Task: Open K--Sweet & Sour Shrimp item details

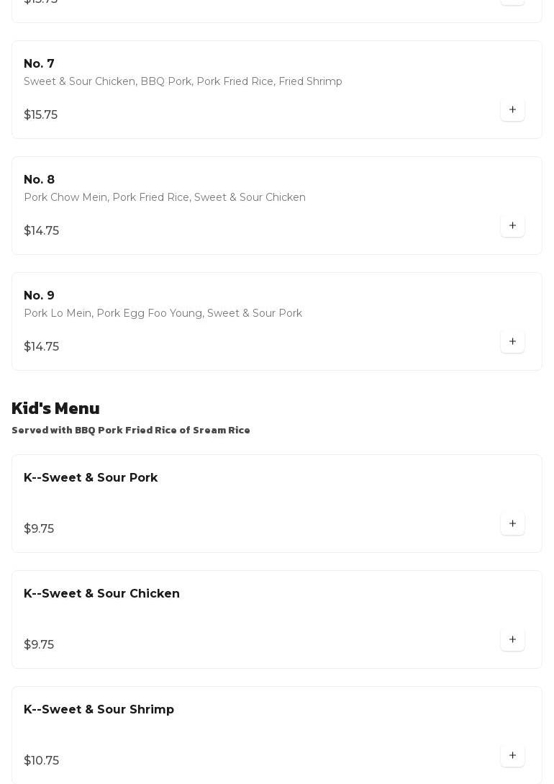Action: pos(99,710)
